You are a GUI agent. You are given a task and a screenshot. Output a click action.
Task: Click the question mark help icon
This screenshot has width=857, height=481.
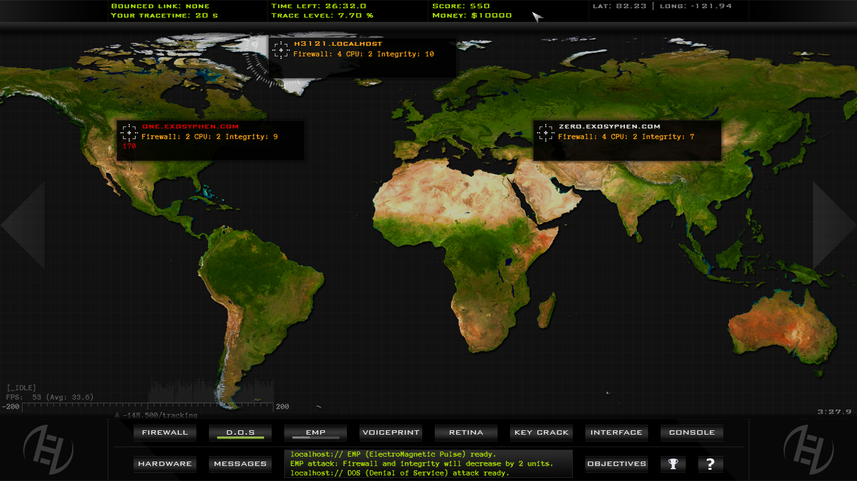[709, 463]
